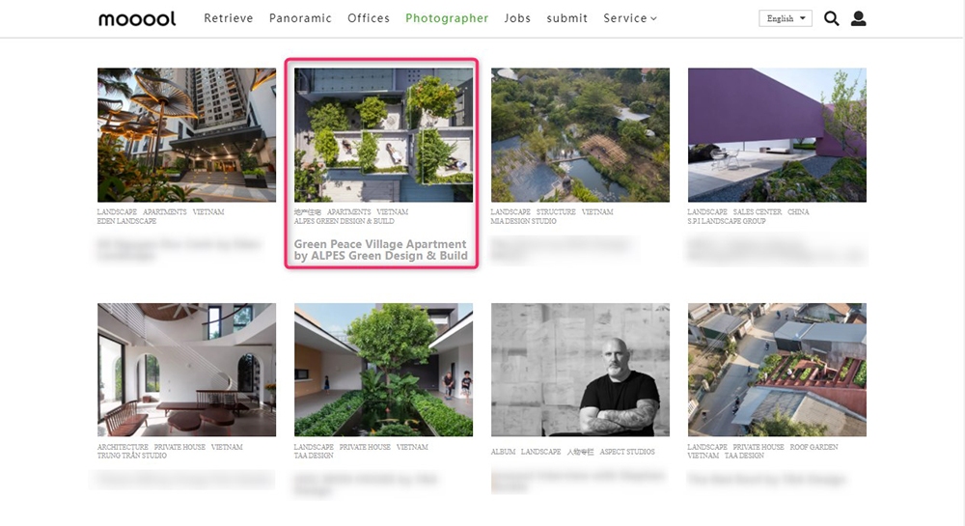Viewport: 965px width, 526px height.
Task: Open the search magnifier icon
Action: [832, 18]
